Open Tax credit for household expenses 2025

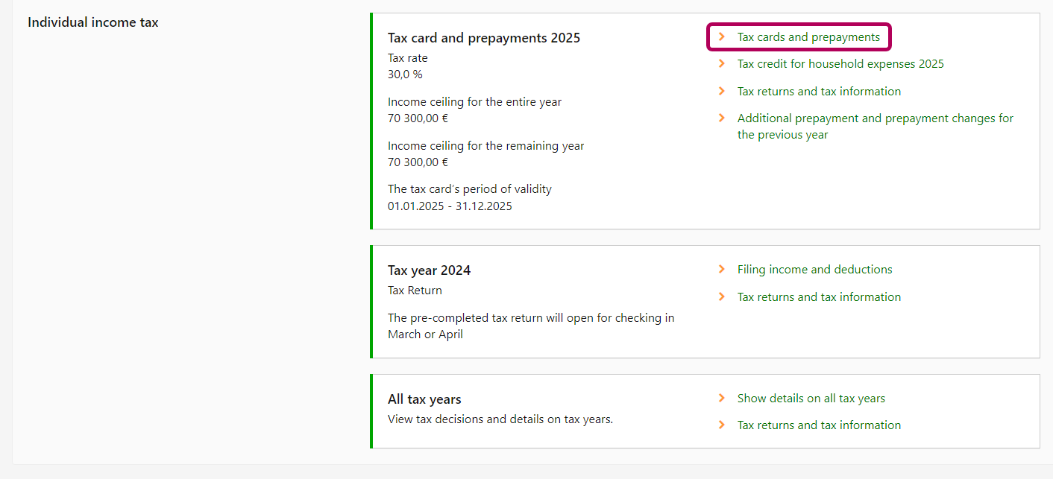pyautogui.click(x=840, y=64)
